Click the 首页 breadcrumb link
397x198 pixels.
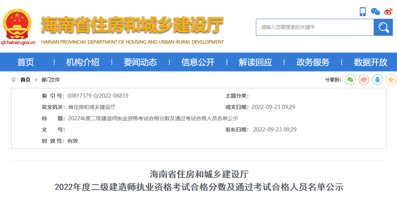point(26,80)
